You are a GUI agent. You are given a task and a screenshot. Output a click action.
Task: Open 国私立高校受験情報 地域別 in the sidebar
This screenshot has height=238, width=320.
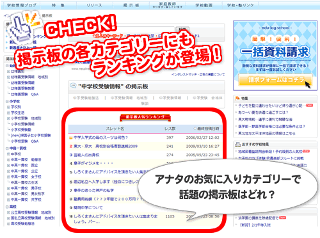(x=33, y=218)
